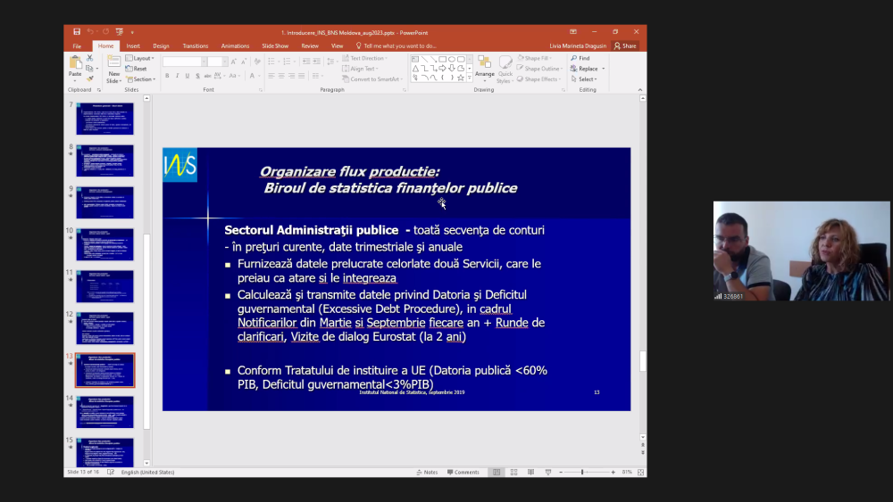
Task: Open the font name combo box
Action: point(184,62)
